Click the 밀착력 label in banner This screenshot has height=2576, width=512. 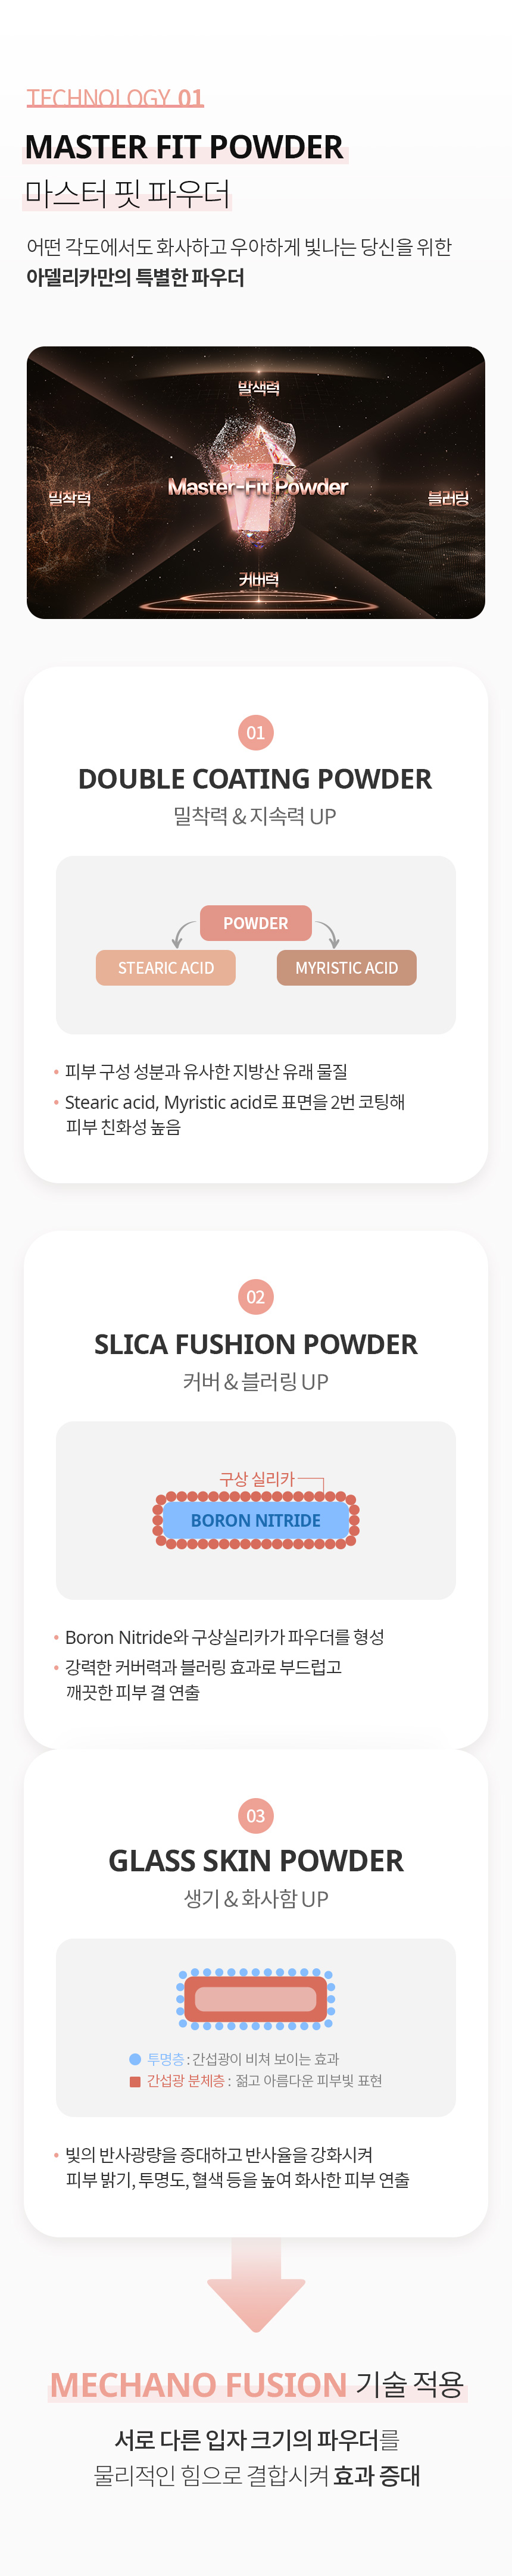coord(70,498)
